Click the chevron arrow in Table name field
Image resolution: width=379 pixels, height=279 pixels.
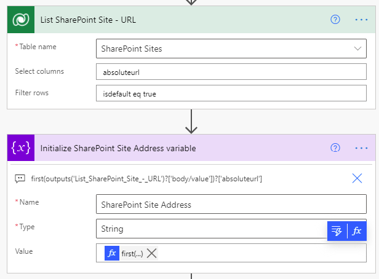[x=357, y=49]
